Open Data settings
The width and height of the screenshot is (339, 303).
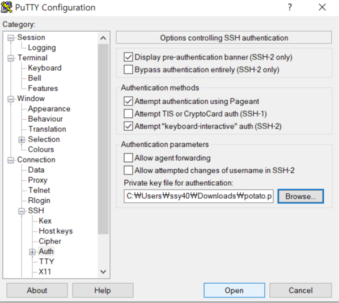click(36, 170)
